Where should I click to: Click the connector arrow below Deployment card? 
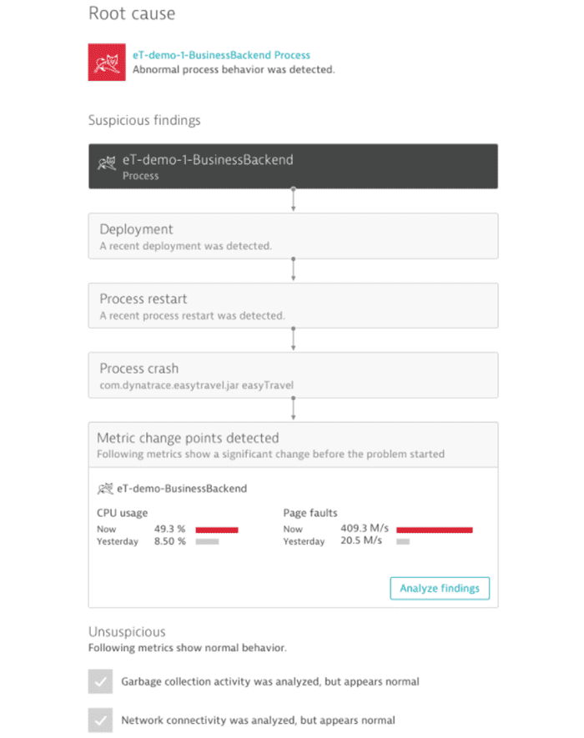coord(293,269)
